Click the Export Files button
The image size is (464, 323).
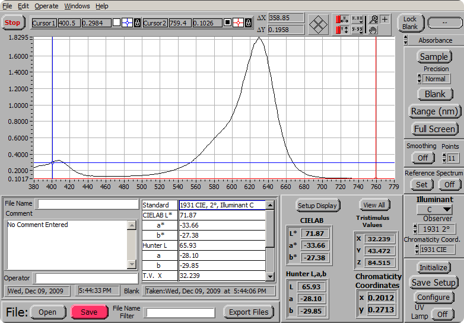click(x=248, y=312)
